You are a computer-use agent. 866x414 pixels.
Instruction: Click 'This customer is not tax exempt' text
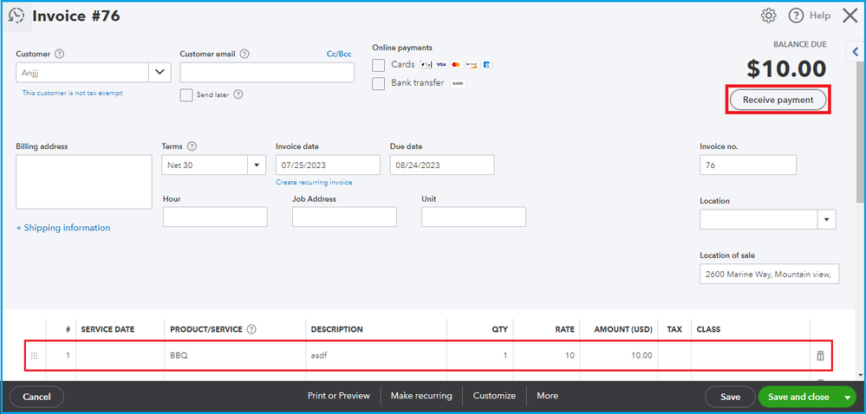pos(72,94)
